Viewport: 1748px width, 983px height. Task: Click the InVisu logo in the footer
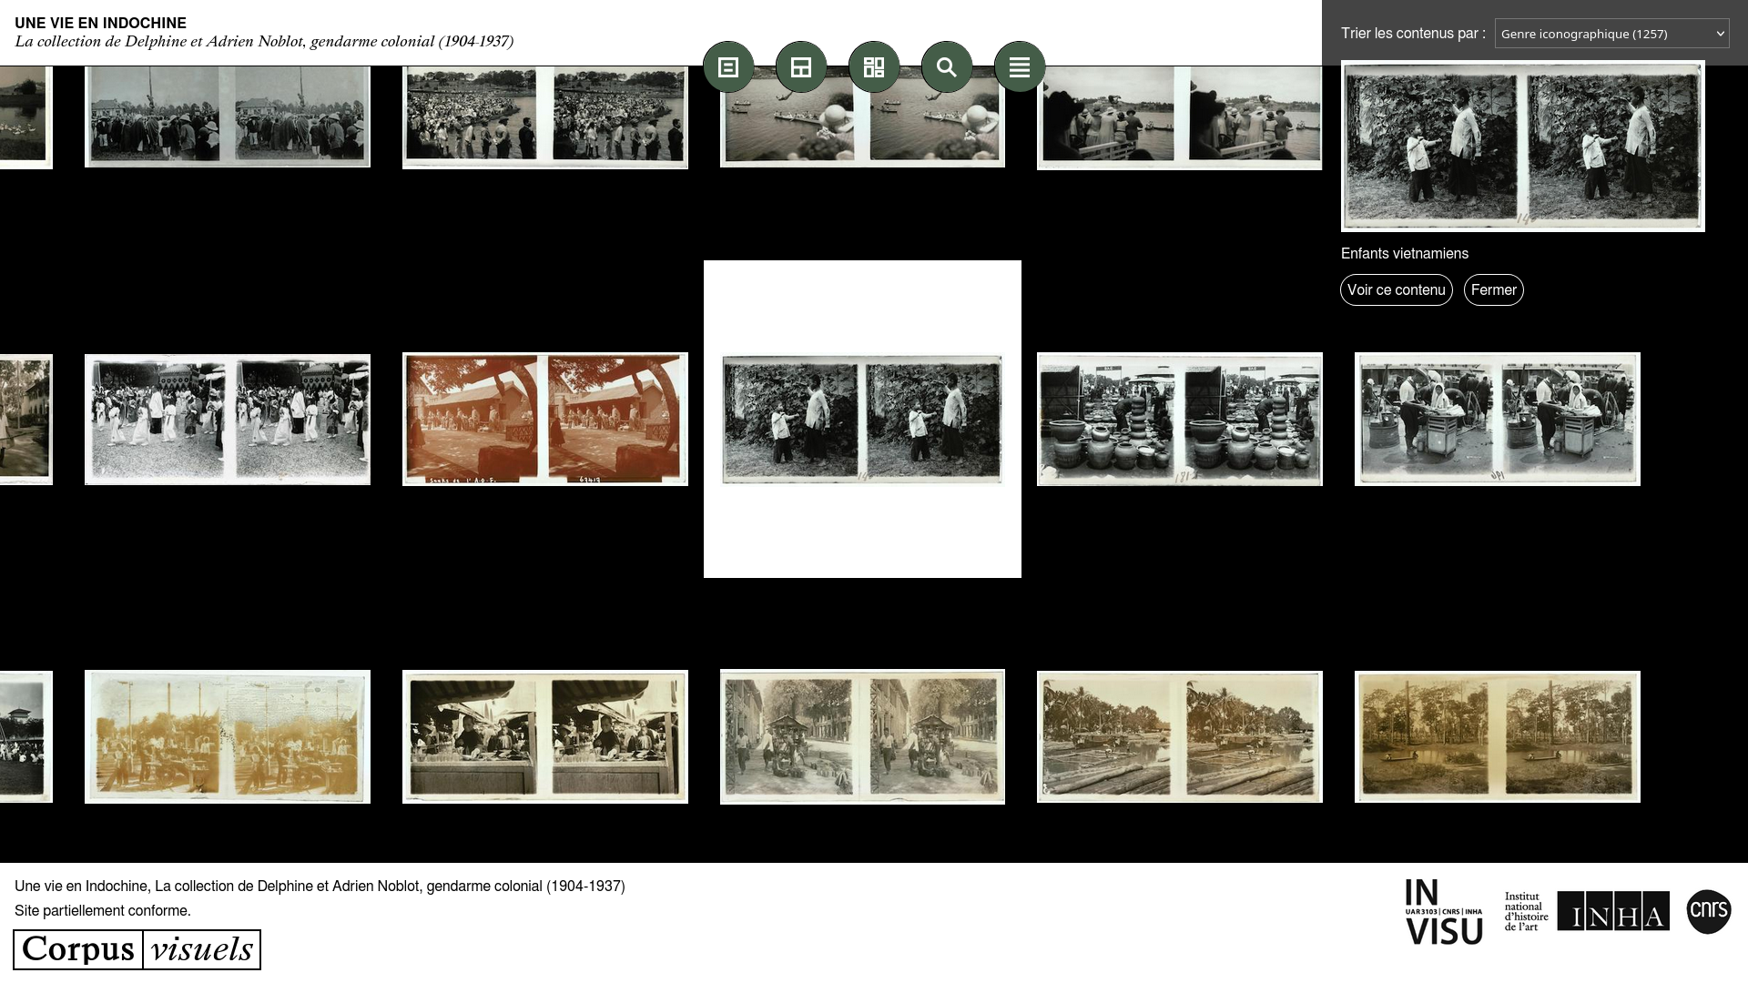click(1443, 911)
